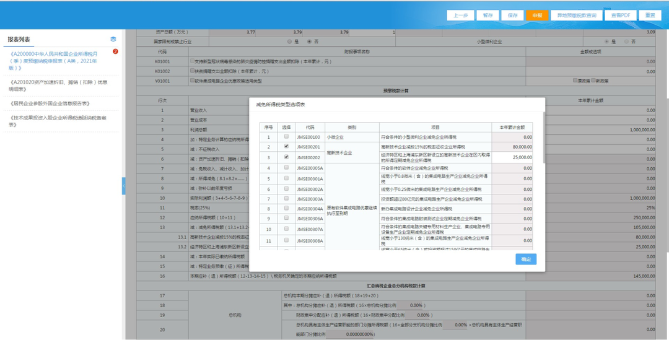Click the 报表列表 heading

click(x=19, y=39)
